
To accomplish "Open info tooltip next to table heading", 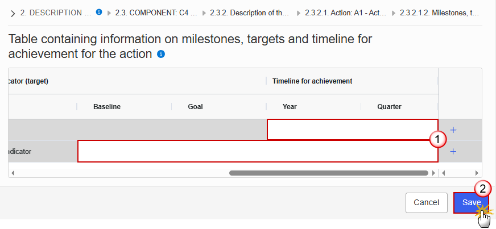I will click(x=161, y=55).
